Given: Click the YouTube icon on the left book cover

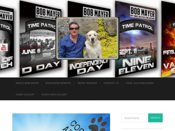Looking at the screenshot, I should tap(4, 47).
